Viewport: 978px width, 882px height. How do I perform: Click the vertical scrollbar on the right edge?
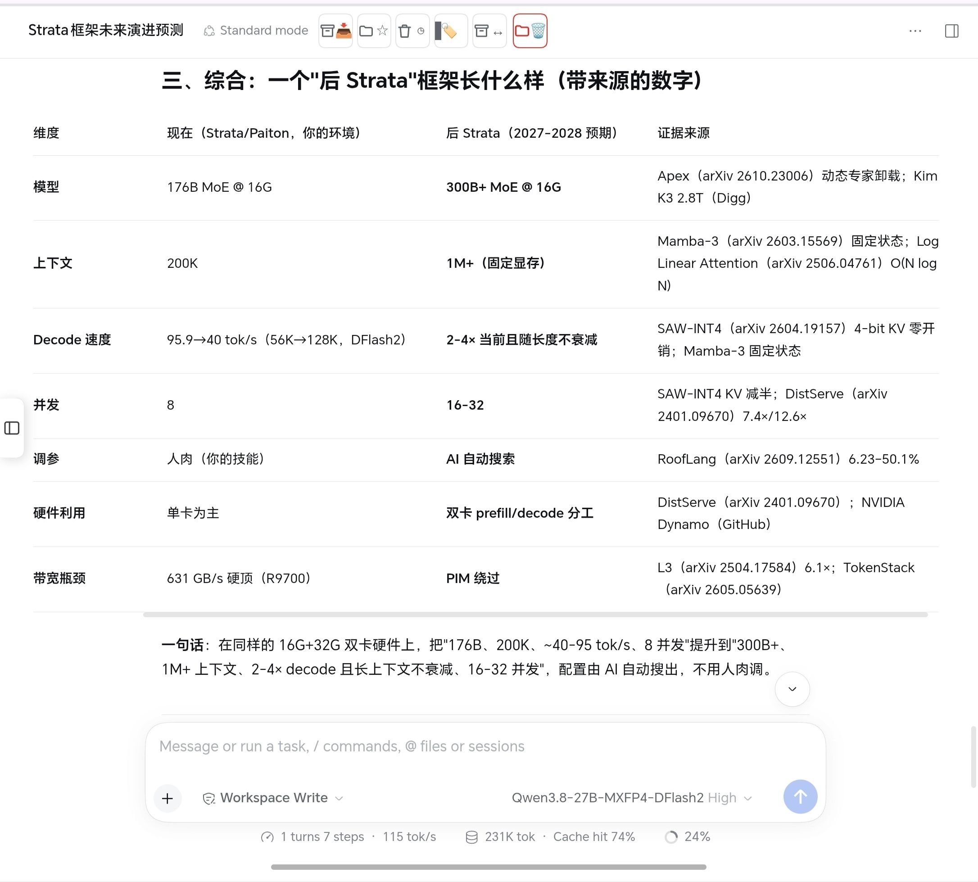(x=973, y=757)
